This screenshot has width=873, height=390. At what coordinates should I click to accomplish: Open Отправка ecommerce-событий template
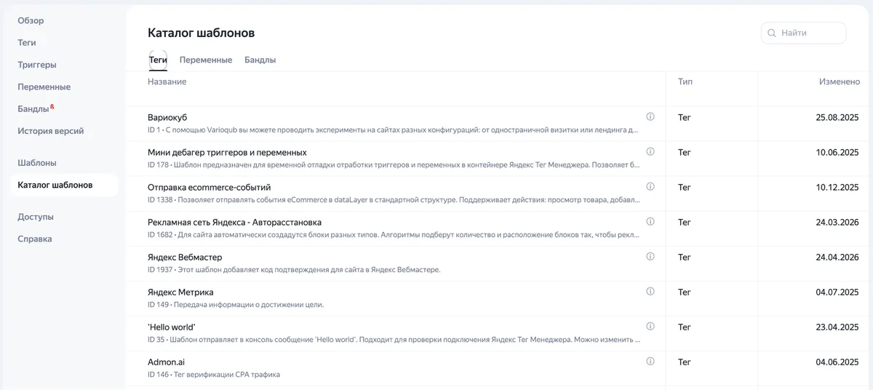click(x=210, y=187)
